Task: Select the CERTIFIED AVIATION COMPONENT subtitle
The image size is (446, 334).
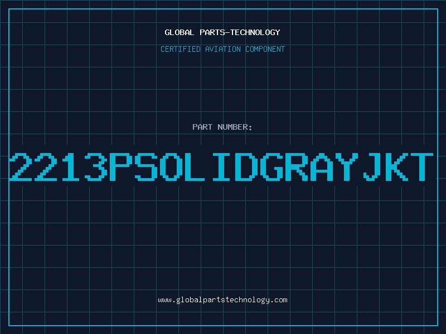Action: (x=222, y=49)
